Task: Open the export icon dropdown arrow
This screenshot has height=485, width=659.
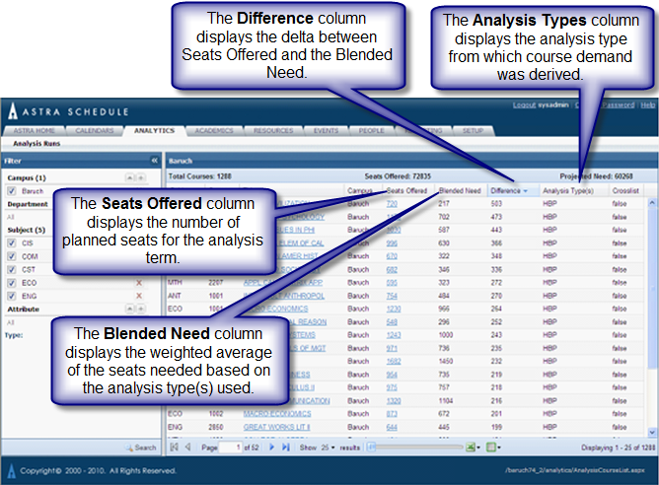Action: click(478, 448)
